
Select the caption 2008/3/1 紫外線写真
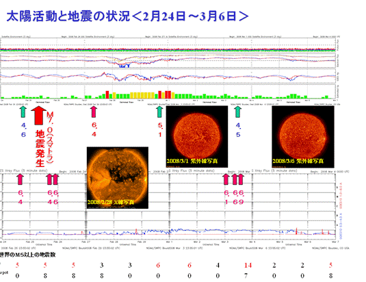[192, 161]
